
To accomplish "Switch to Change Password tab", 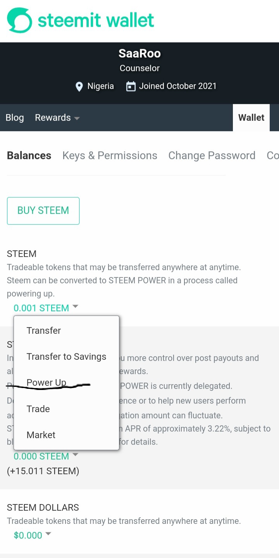I will pos(212,156).
